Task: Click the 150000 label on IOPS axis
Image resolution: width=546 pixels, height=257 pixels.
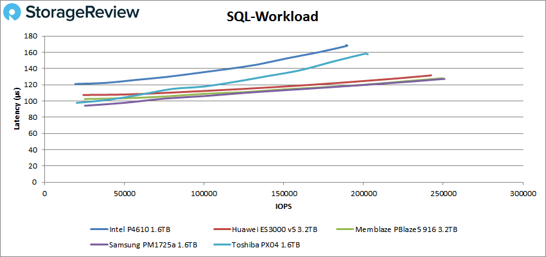Action: click(283, 193)
